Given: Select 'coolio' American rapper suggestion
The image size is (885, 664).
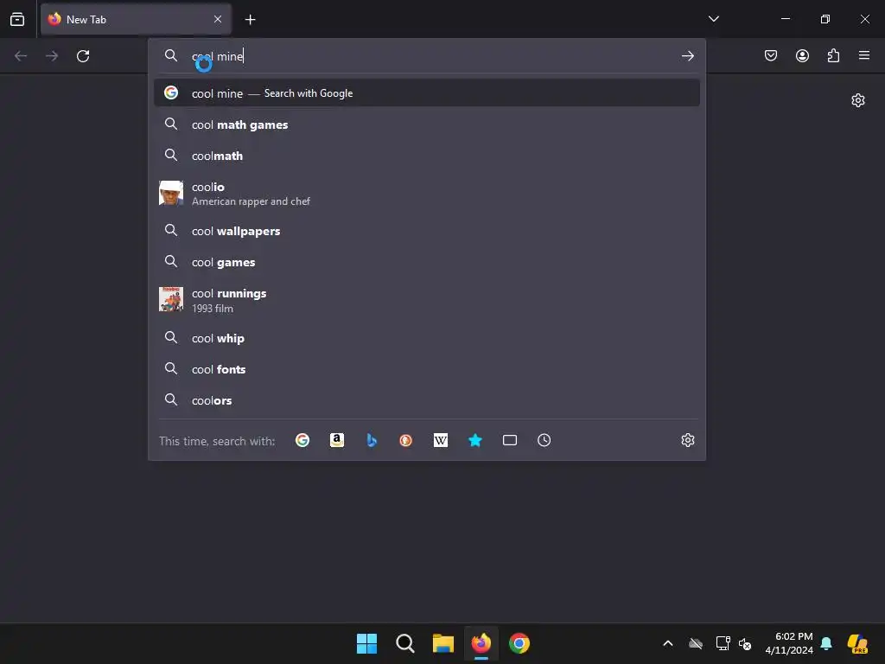Looking at the screenshot, I should (x=427, y=194).
